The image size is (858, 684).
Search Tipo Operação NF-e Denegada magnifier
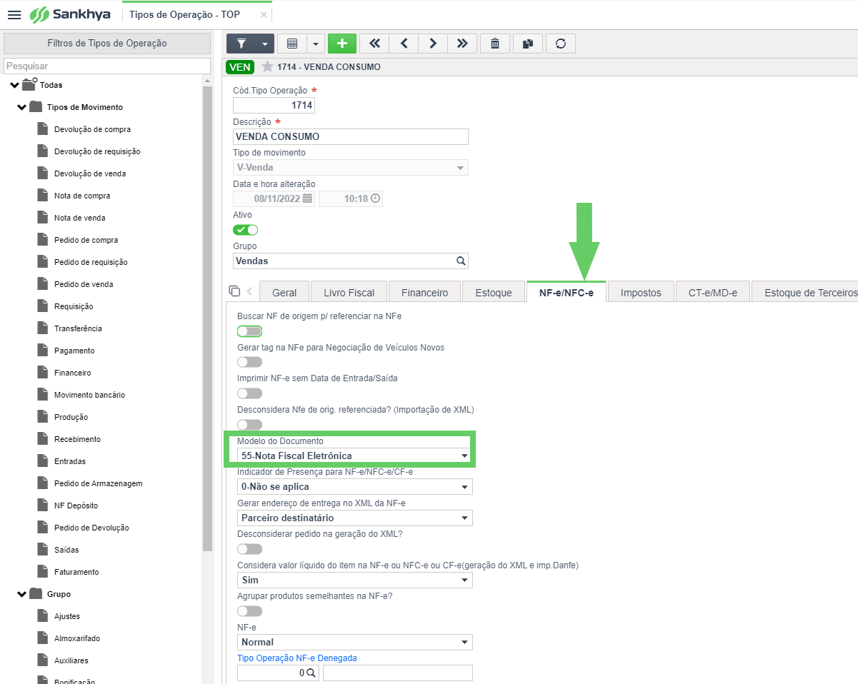coord(311,673)
